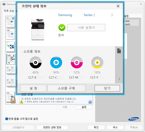Select the first two-page layout preset thumbnail
Viewport: 145px width, 132px height.
pyautogui.click(x=11, y=71)
